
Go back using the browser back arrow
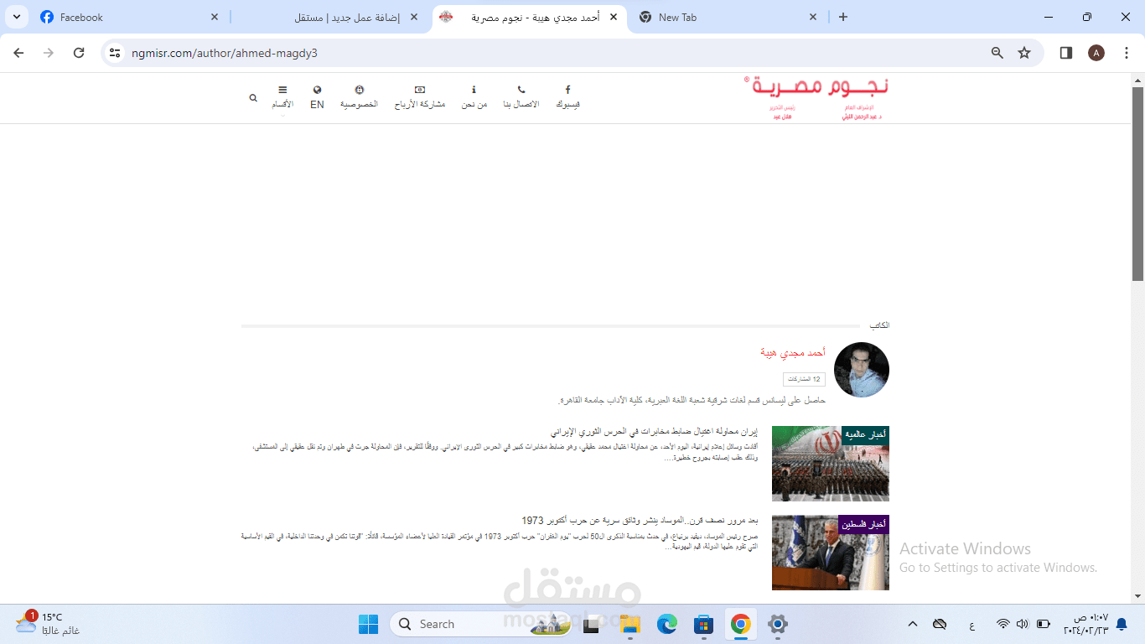click(18, 53)
